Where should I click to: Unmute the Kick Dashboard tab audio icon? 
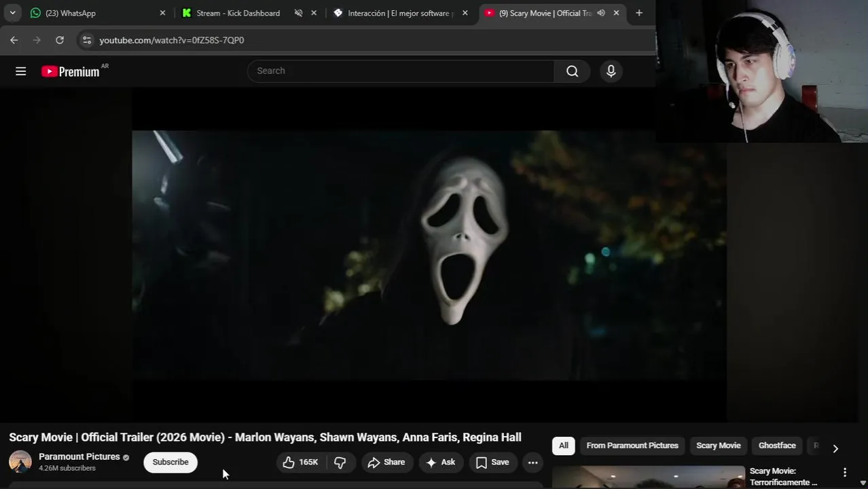tap(298, 13)
